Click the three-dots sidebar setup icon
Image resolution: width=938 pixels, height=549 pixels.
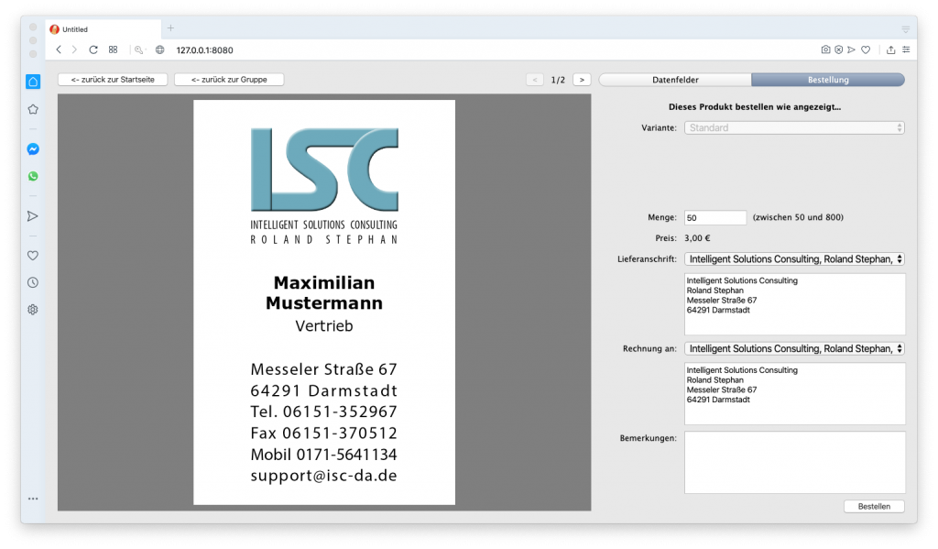(x=33, y=498)
